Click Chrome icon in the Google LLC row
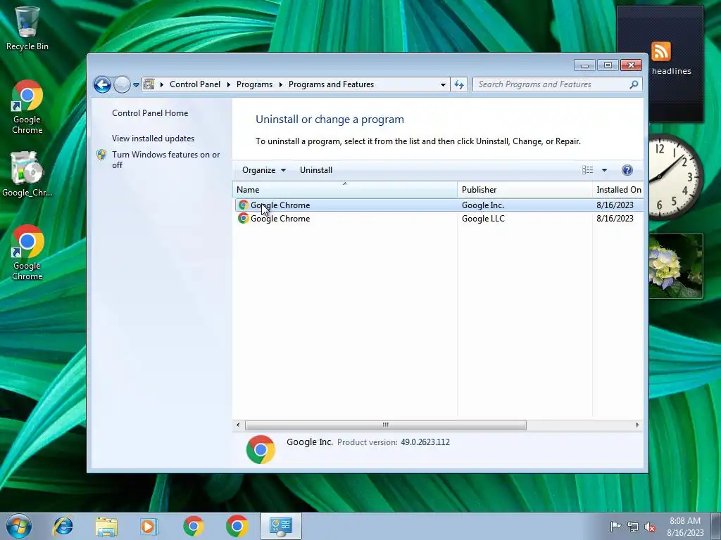This screenshot has width=721, height=540. coord(243,218)
